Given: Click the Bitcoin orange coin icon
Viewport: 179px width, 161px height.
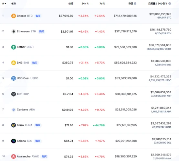Looking at the screenshot, I should coord(14,16).
